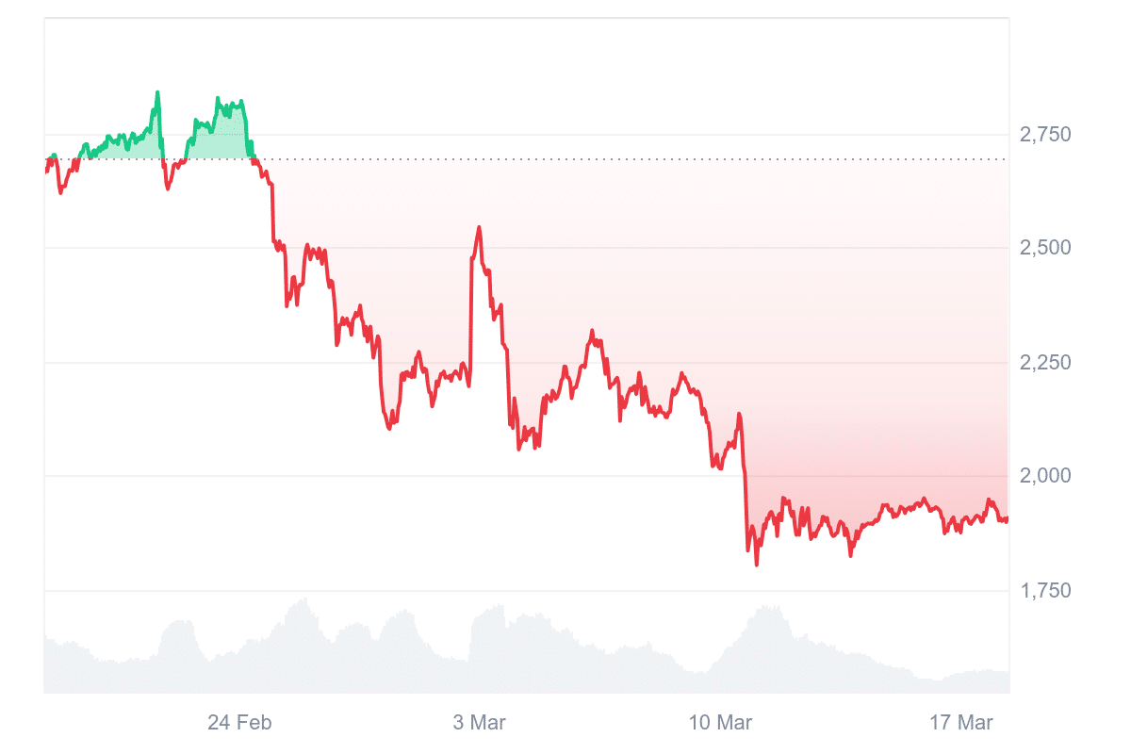
Task: Click the 3 Mar price spike peak
Action: pos(479,227)
